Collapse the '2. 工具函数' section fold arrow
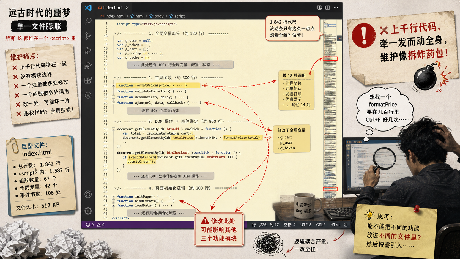This screenshot has height=259, width=460. coord(115,78)
